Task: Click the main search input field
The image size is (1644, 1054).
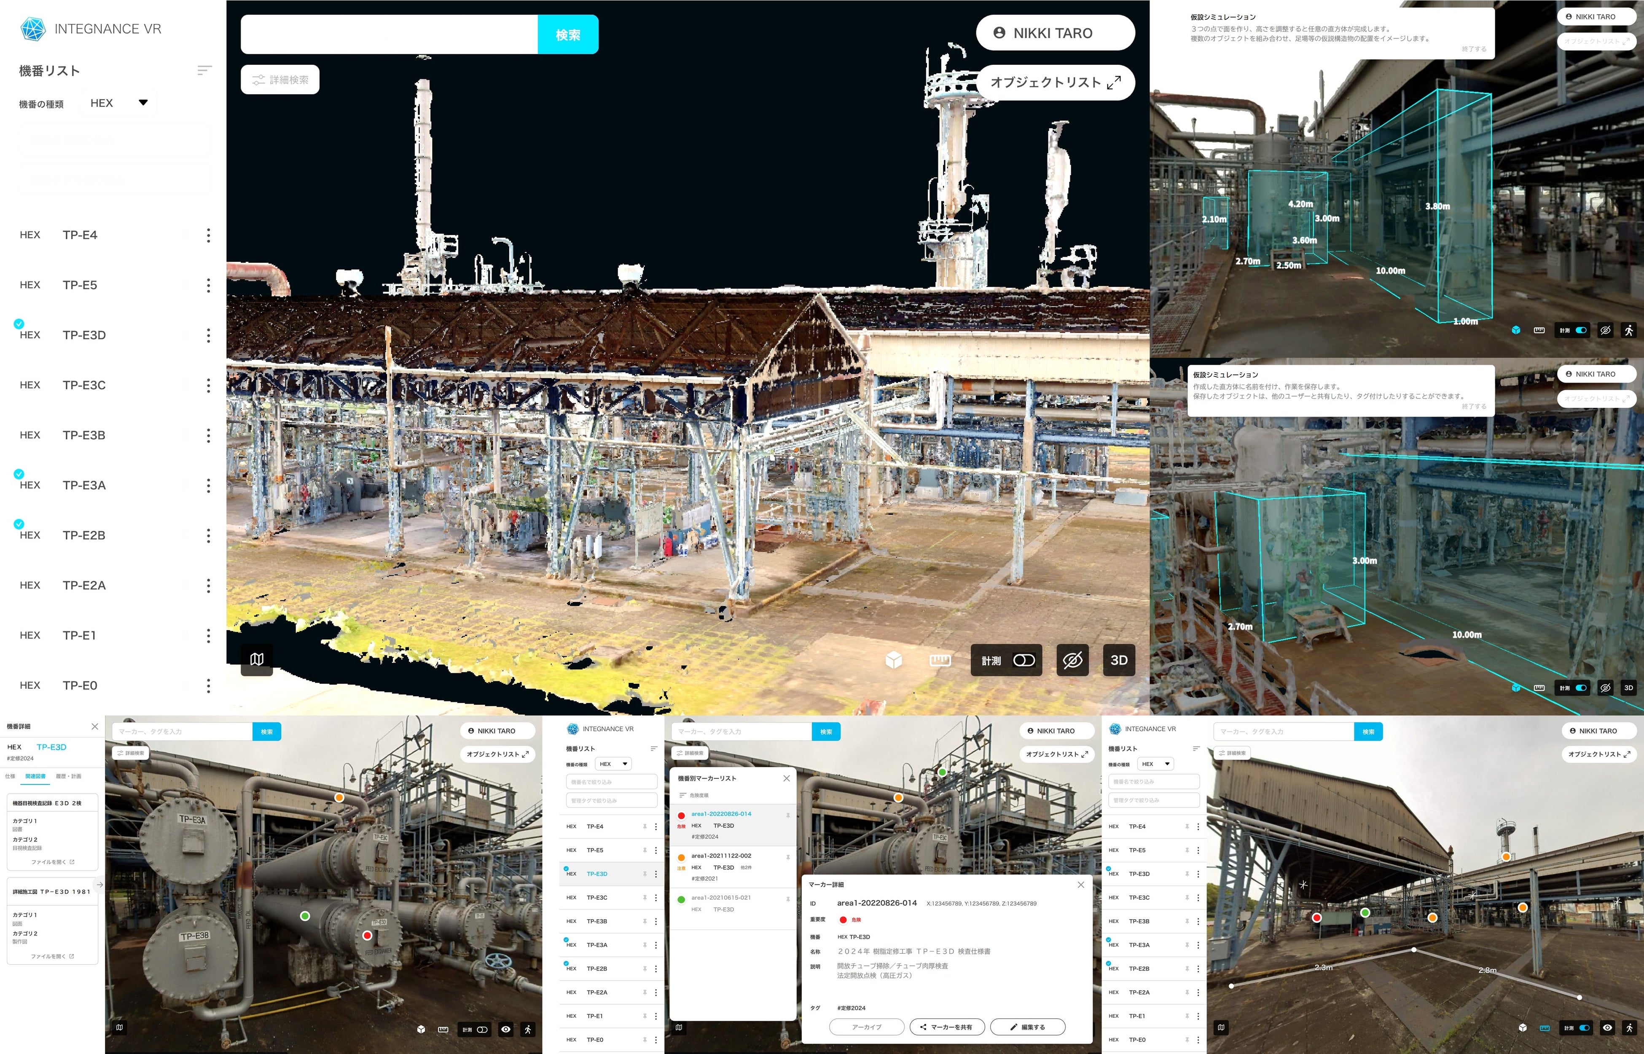Action: (389, 34)
